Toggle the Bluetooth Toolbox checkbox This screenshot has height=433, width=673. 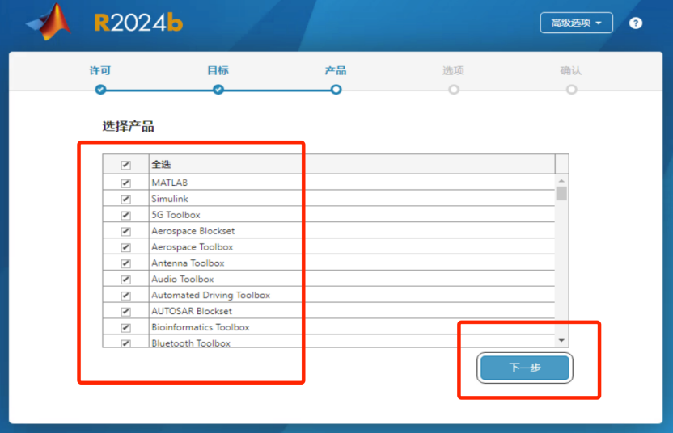tap(125, 343)
